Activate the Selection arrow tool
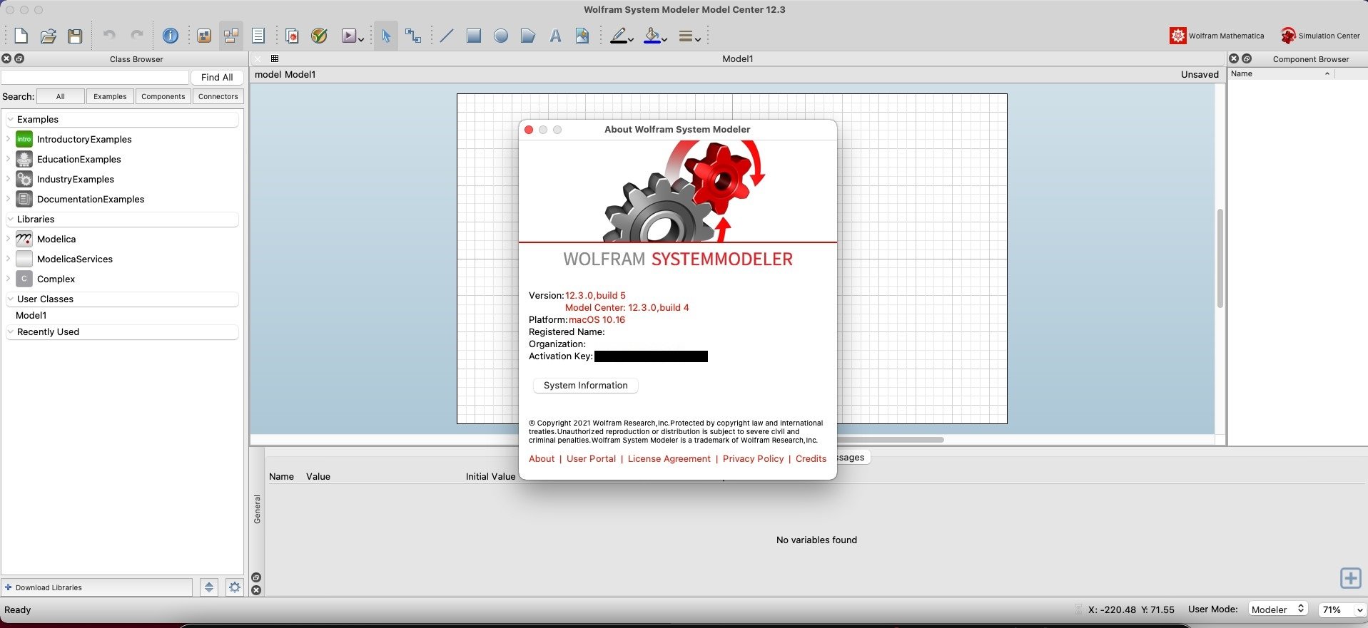The width and height of the screenshot is (1368, 628). (x=386, y=36)
